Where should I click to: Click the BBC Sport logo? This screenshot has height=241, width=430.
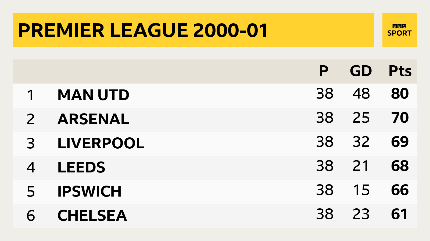pyautogui.click(x=400, y=30)
